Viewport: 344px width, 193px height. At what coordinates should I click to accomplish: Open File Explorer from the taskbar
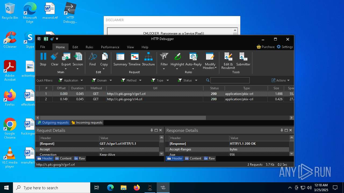coord(123,188)
